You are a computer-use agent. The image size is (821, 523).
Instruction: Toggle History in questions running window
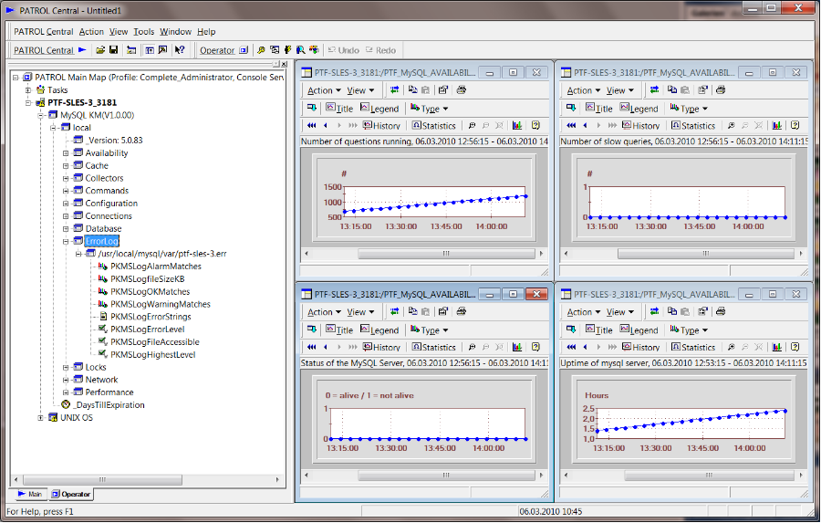click(x=381, y=126)
